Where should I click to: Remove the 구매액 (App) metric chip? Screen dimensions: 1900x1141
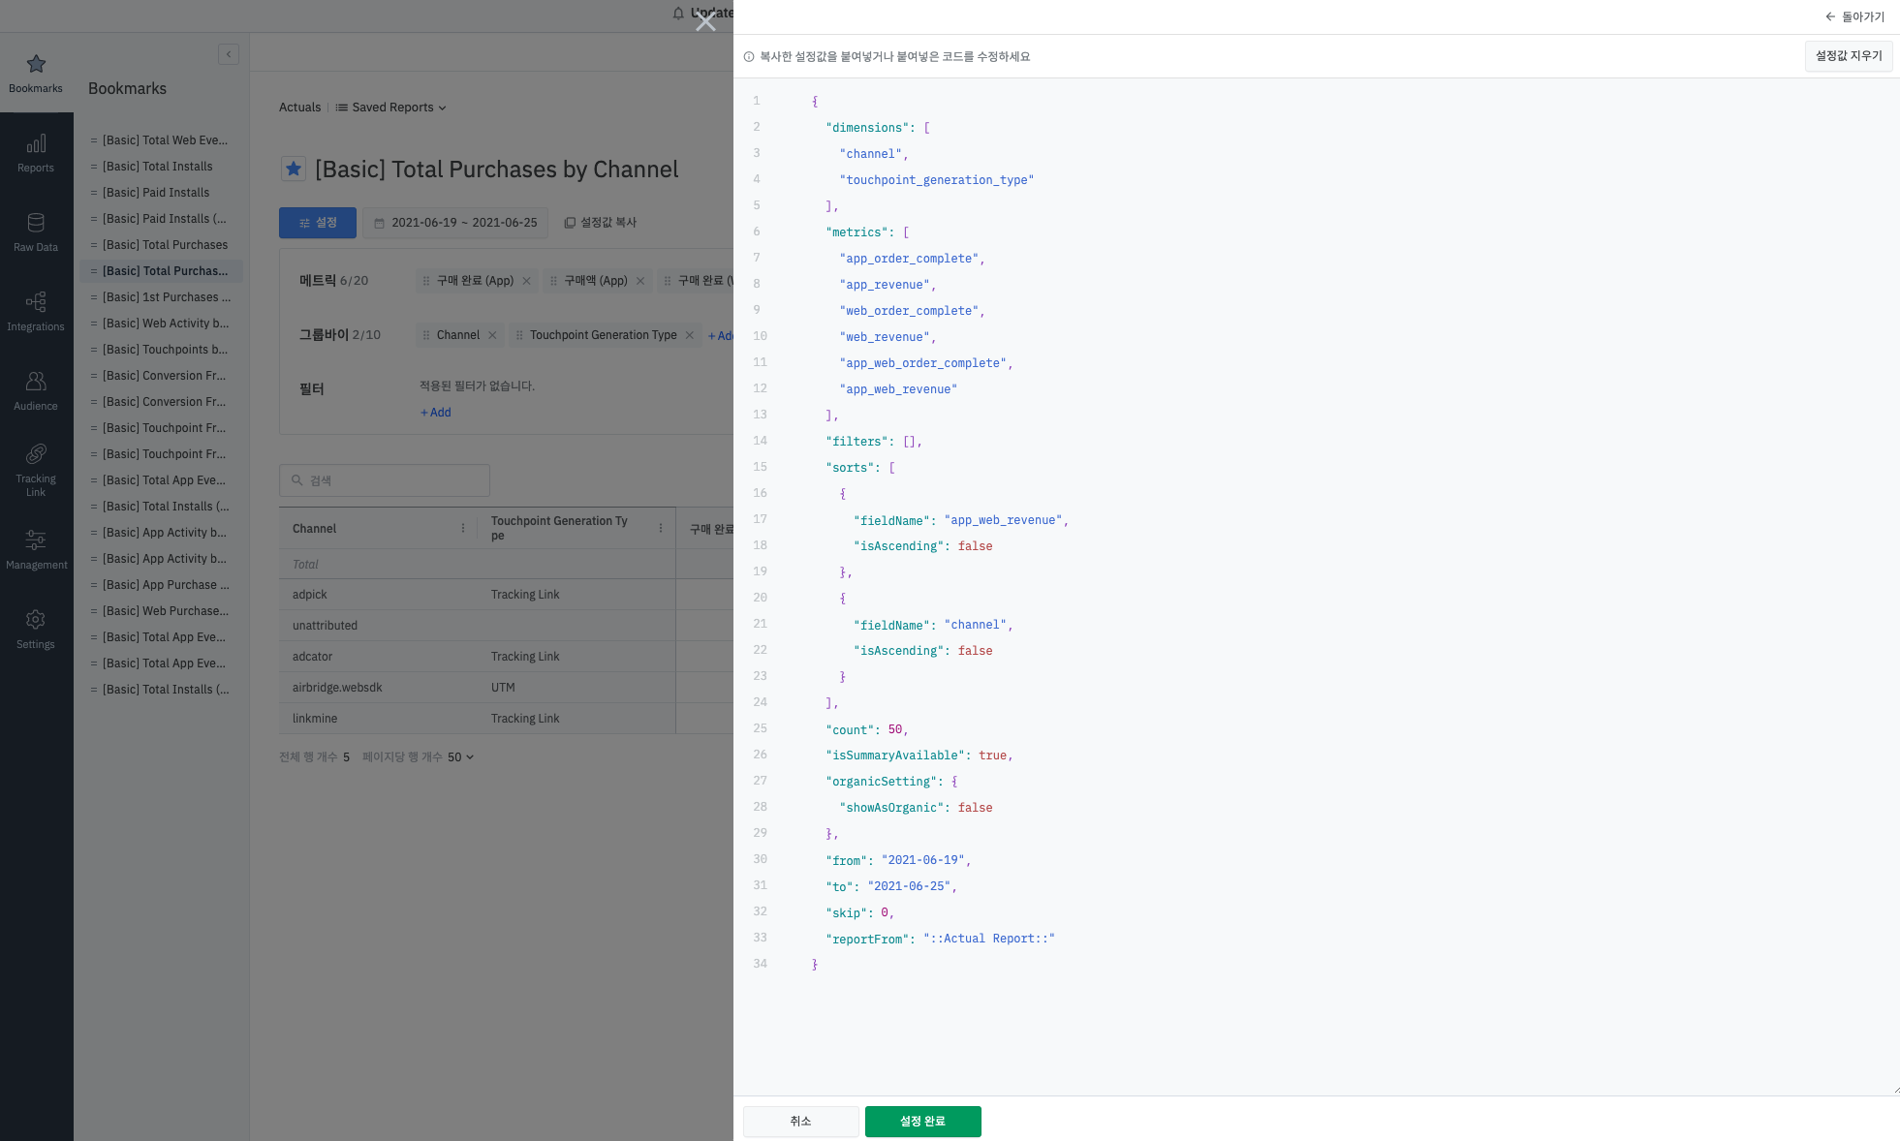pyautogui.click(x=640, y=281)
